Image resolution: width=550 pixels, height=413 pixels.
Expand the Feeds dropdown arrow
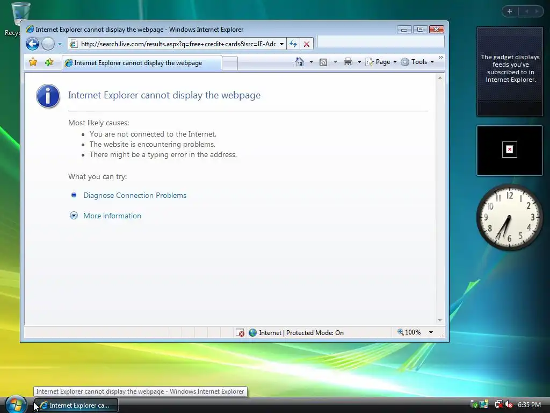335,62
